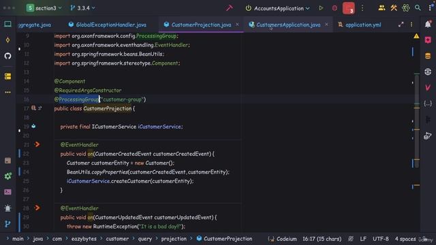The height and width of the screenshot is (245, 436).
Task: Click the gutter event icon on line 28
Action: (x=37, y=208)
